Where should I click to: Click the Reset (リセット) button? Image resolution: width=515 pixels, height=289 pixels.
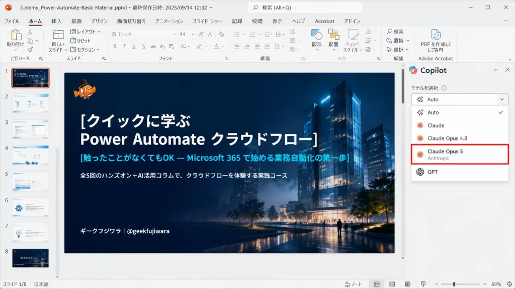(80, 41)
